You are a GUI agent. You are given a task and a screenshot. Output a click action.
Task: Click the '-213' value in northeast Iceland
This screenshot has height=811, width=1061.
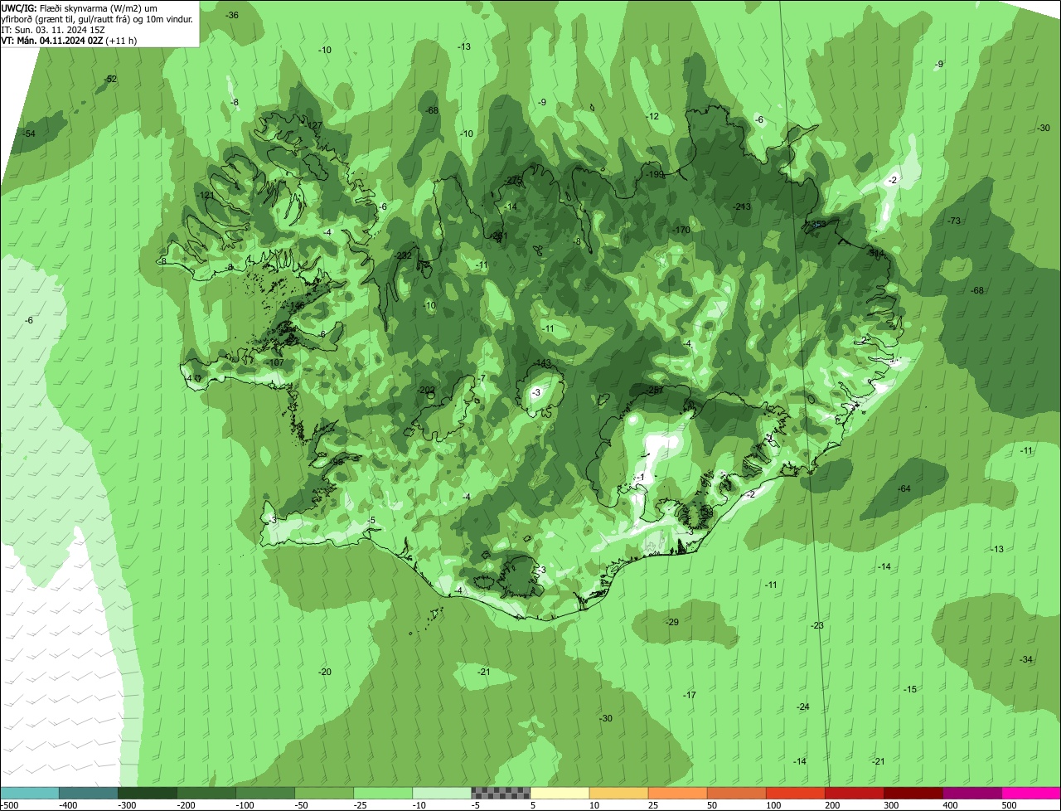(x=742, y=206)
